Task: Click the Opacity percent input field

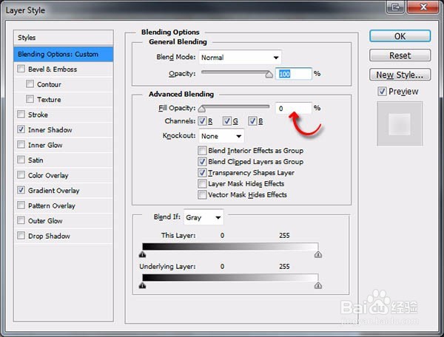Action: coord(294,74)
